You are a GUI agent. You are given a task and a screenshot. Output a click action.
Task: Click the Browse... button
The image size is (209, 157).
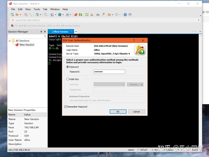coord(135,84)
